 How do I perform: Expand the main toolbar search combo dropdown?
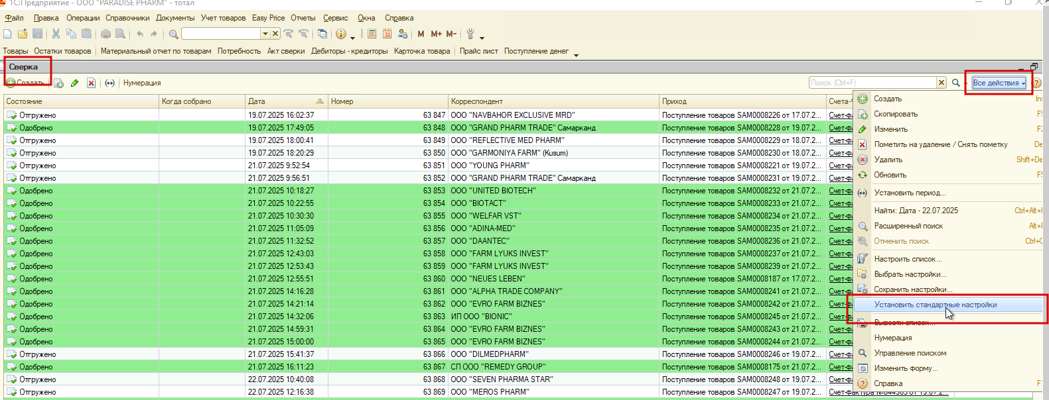pos(265,34)
